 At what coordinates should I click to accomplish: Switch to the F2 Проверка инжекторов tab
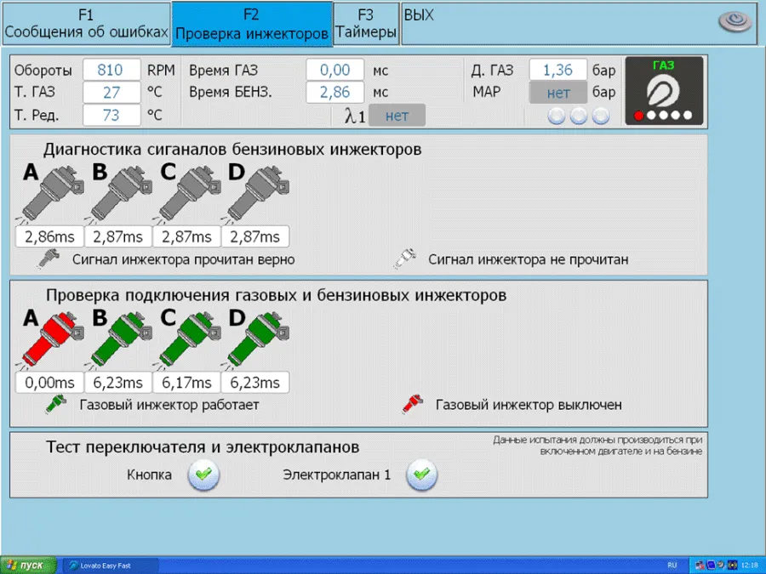coord(252,24)
